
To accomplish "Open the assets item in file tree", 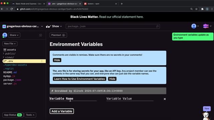I will tap(10, 50).
